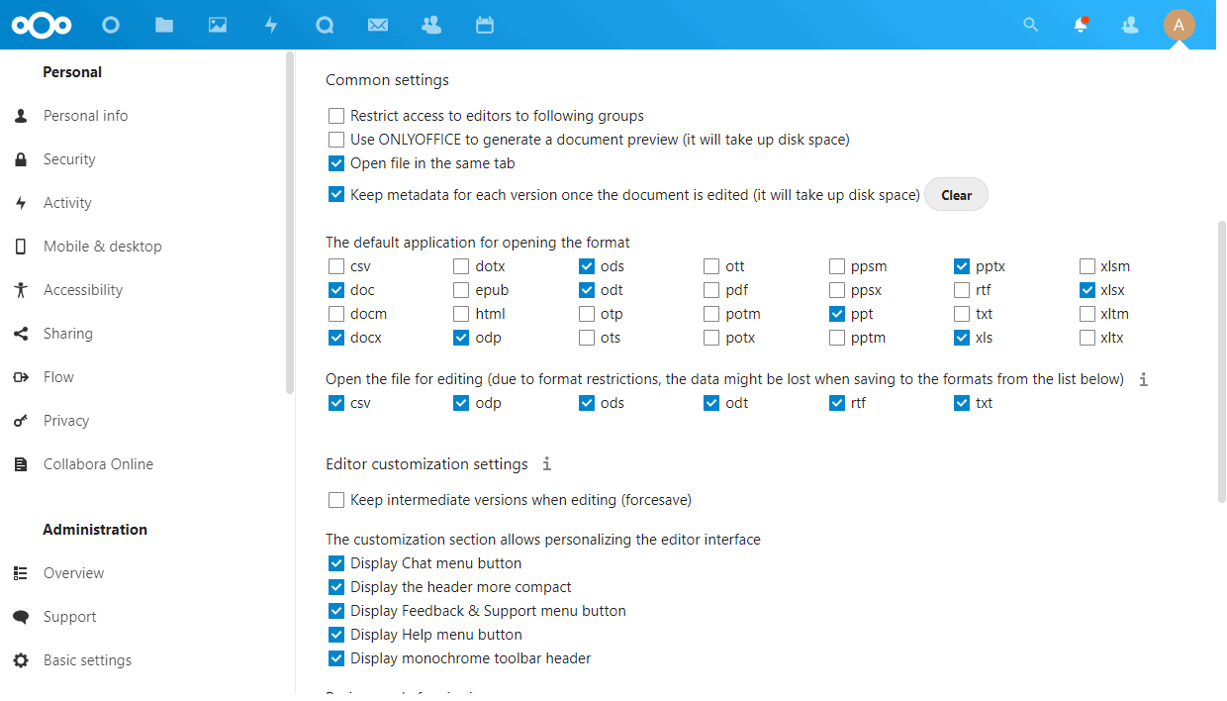Uncheck Display the header more compact
Viewport: 1227px width, 701px height.
click(336, 587)
